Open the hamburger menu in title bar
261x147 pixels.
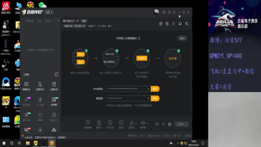[x=174, y=12]
